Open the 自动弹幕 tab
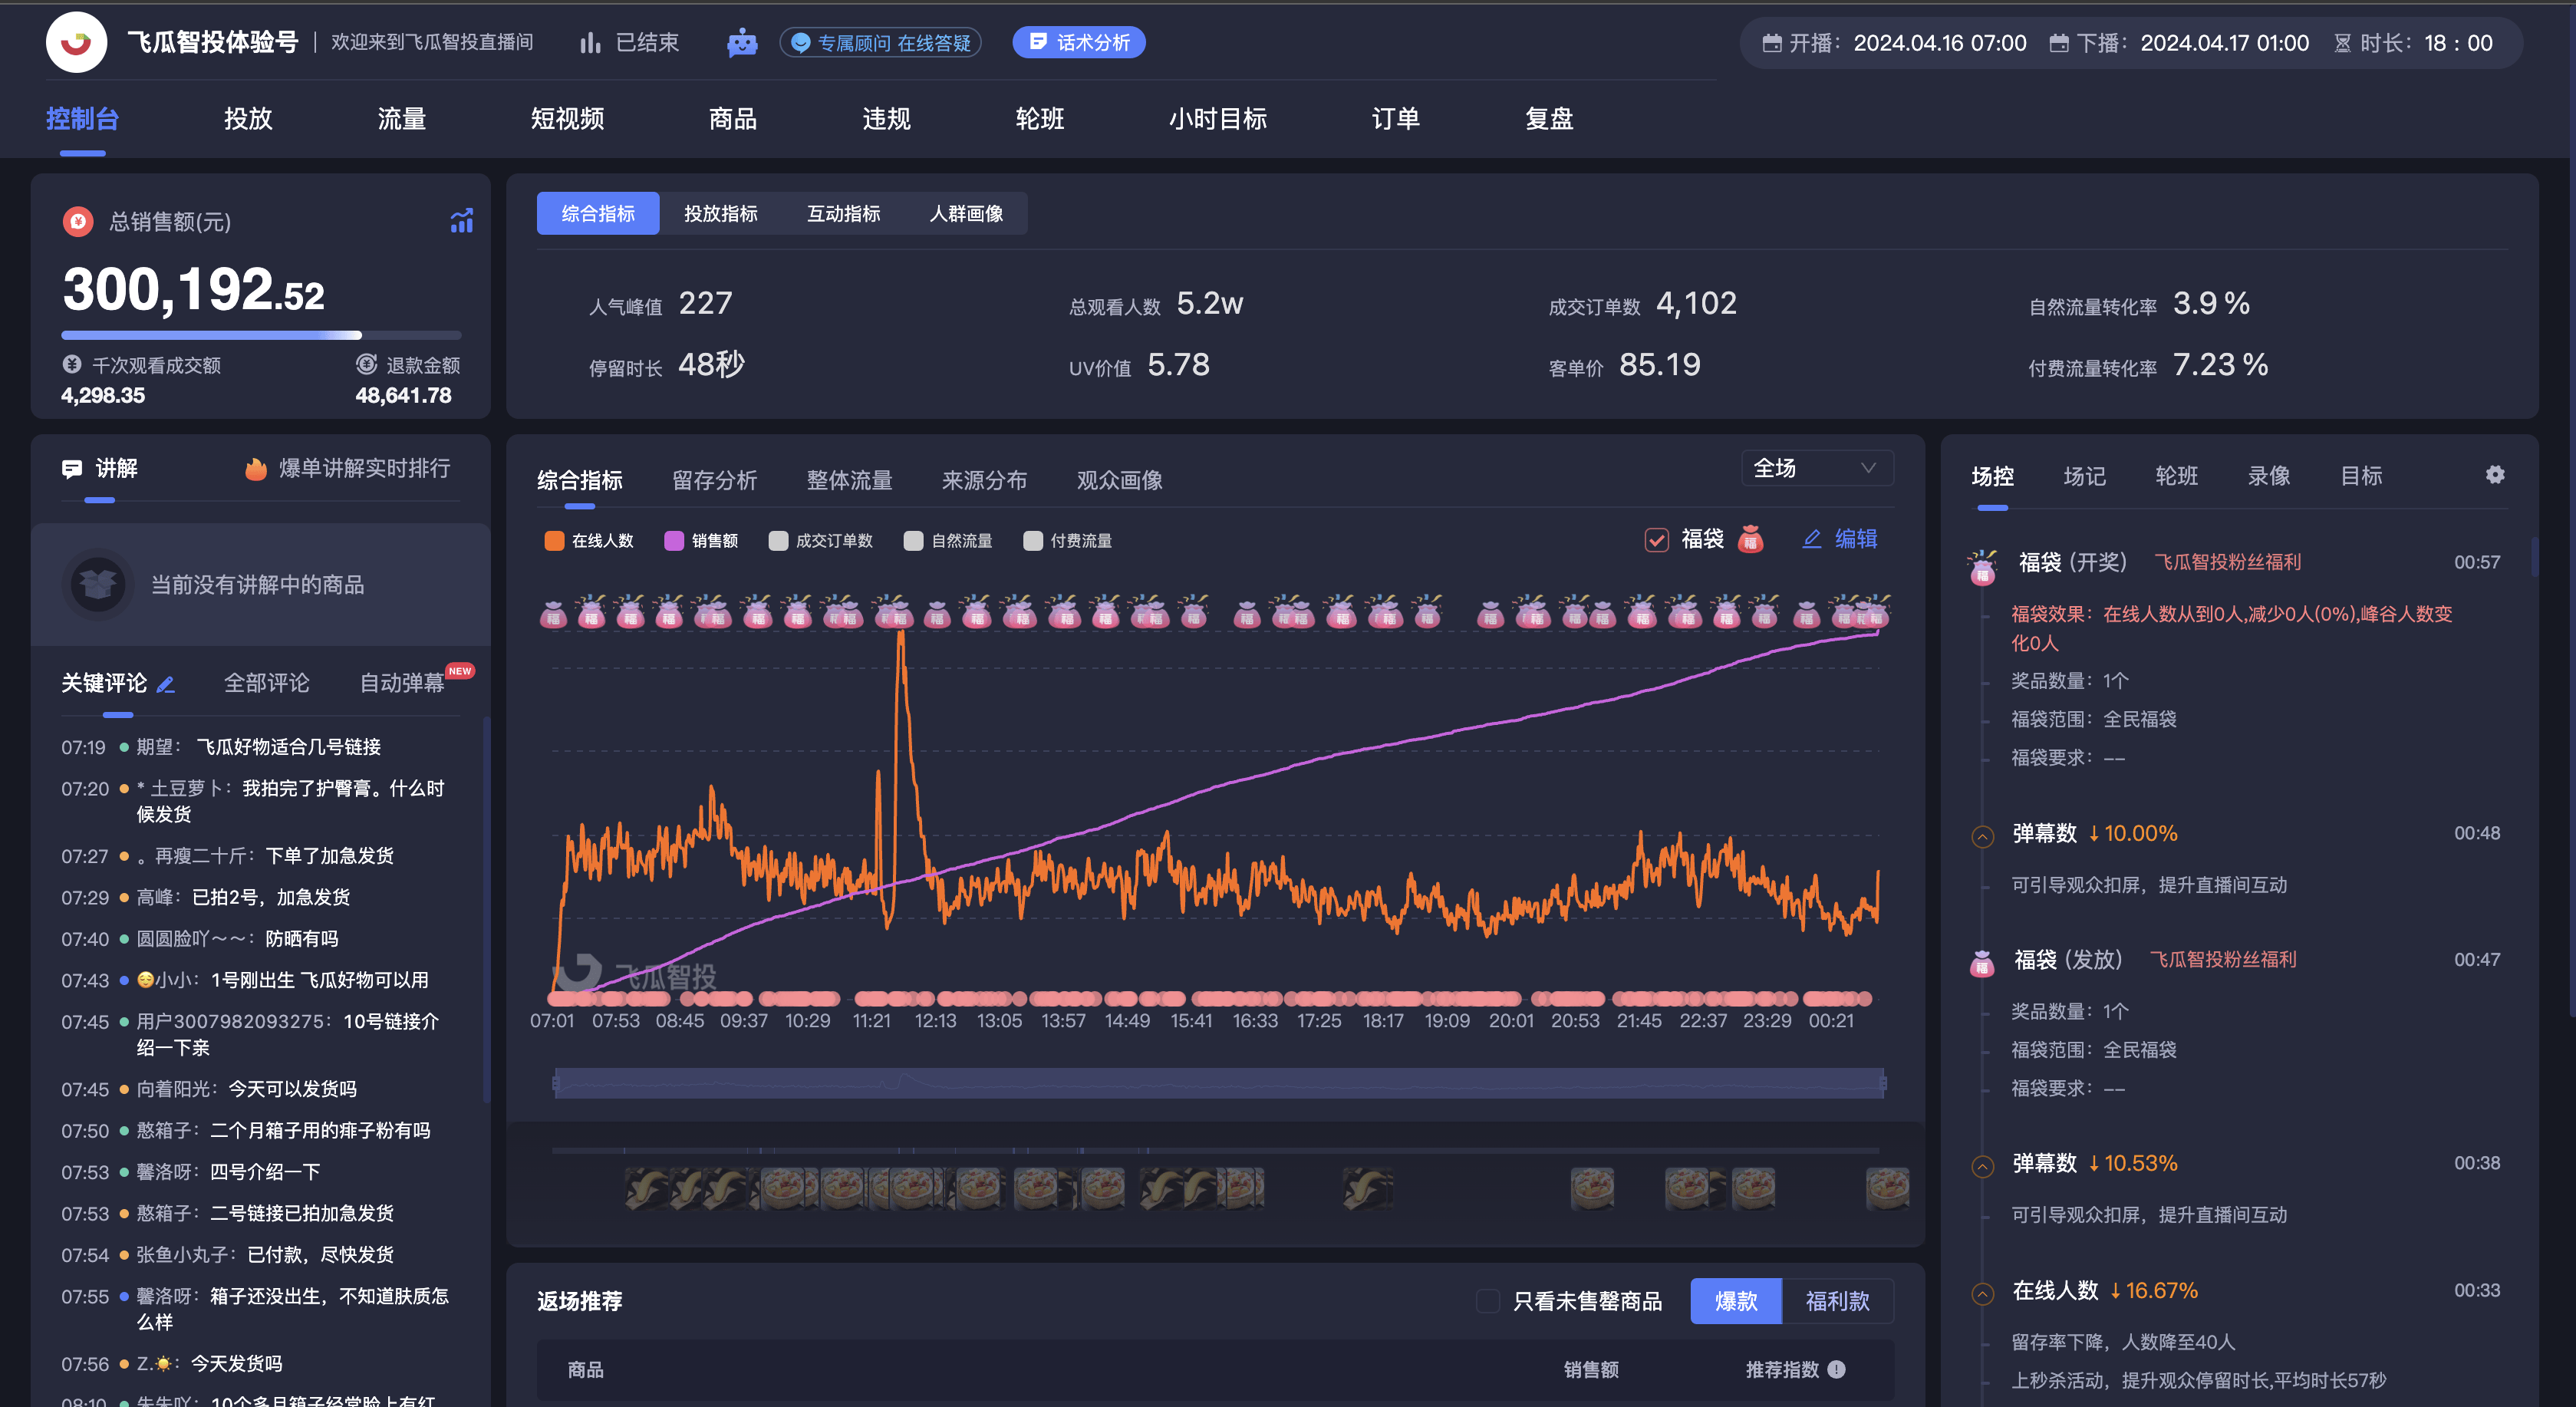2576x1407 pixels. pos(402,683)
